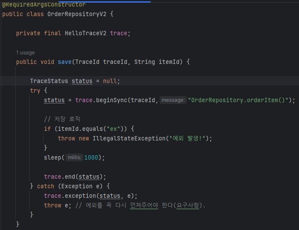This screenshot has width=299, height=230.
Task: Click the 'if' keyword
Action: click(x=47, y=129)
